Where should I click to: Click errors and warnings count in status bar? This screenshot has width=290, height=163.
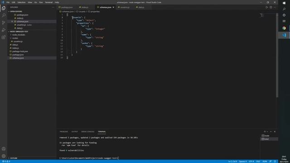[6, 161]
